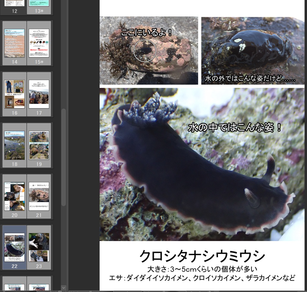Viewport: 307px width, 292px height.
Task: Click the white circle marking the sea slug
Action: (x=145, y=51)
